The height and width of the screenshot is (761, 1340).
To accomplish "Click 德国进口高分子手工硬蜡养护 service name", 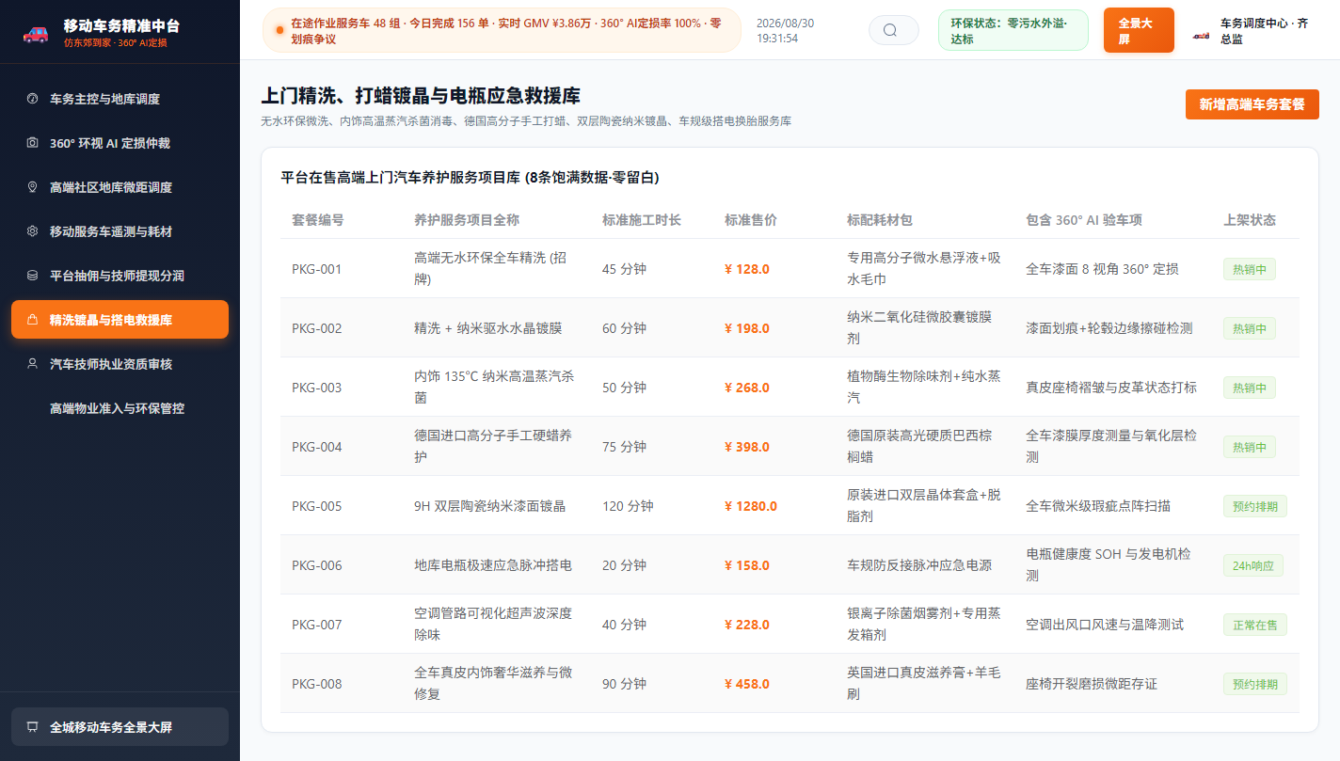I will click(493, 447).
